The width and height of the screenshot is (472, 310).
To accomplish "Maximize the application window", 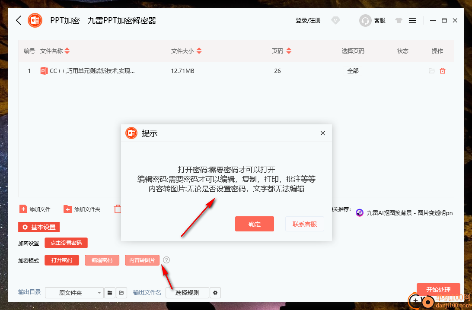I will pos(444,20).
